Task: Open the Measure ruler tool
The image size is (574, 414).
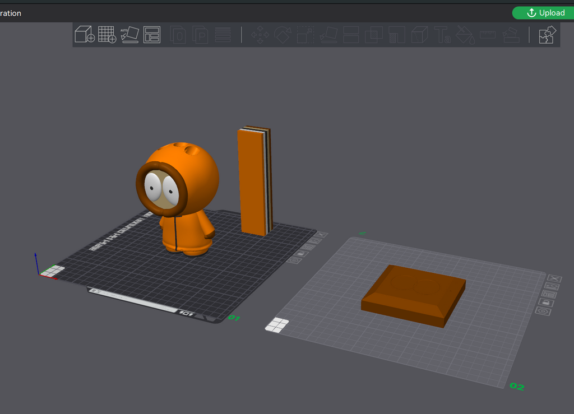Action: [x=488, y=35]
